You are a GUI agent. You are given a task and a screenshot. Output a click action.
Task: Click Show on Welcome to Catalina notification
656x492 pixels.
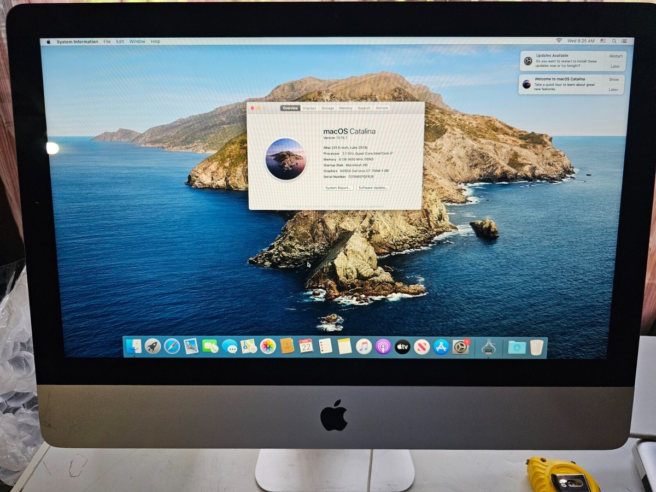point(614,80)
